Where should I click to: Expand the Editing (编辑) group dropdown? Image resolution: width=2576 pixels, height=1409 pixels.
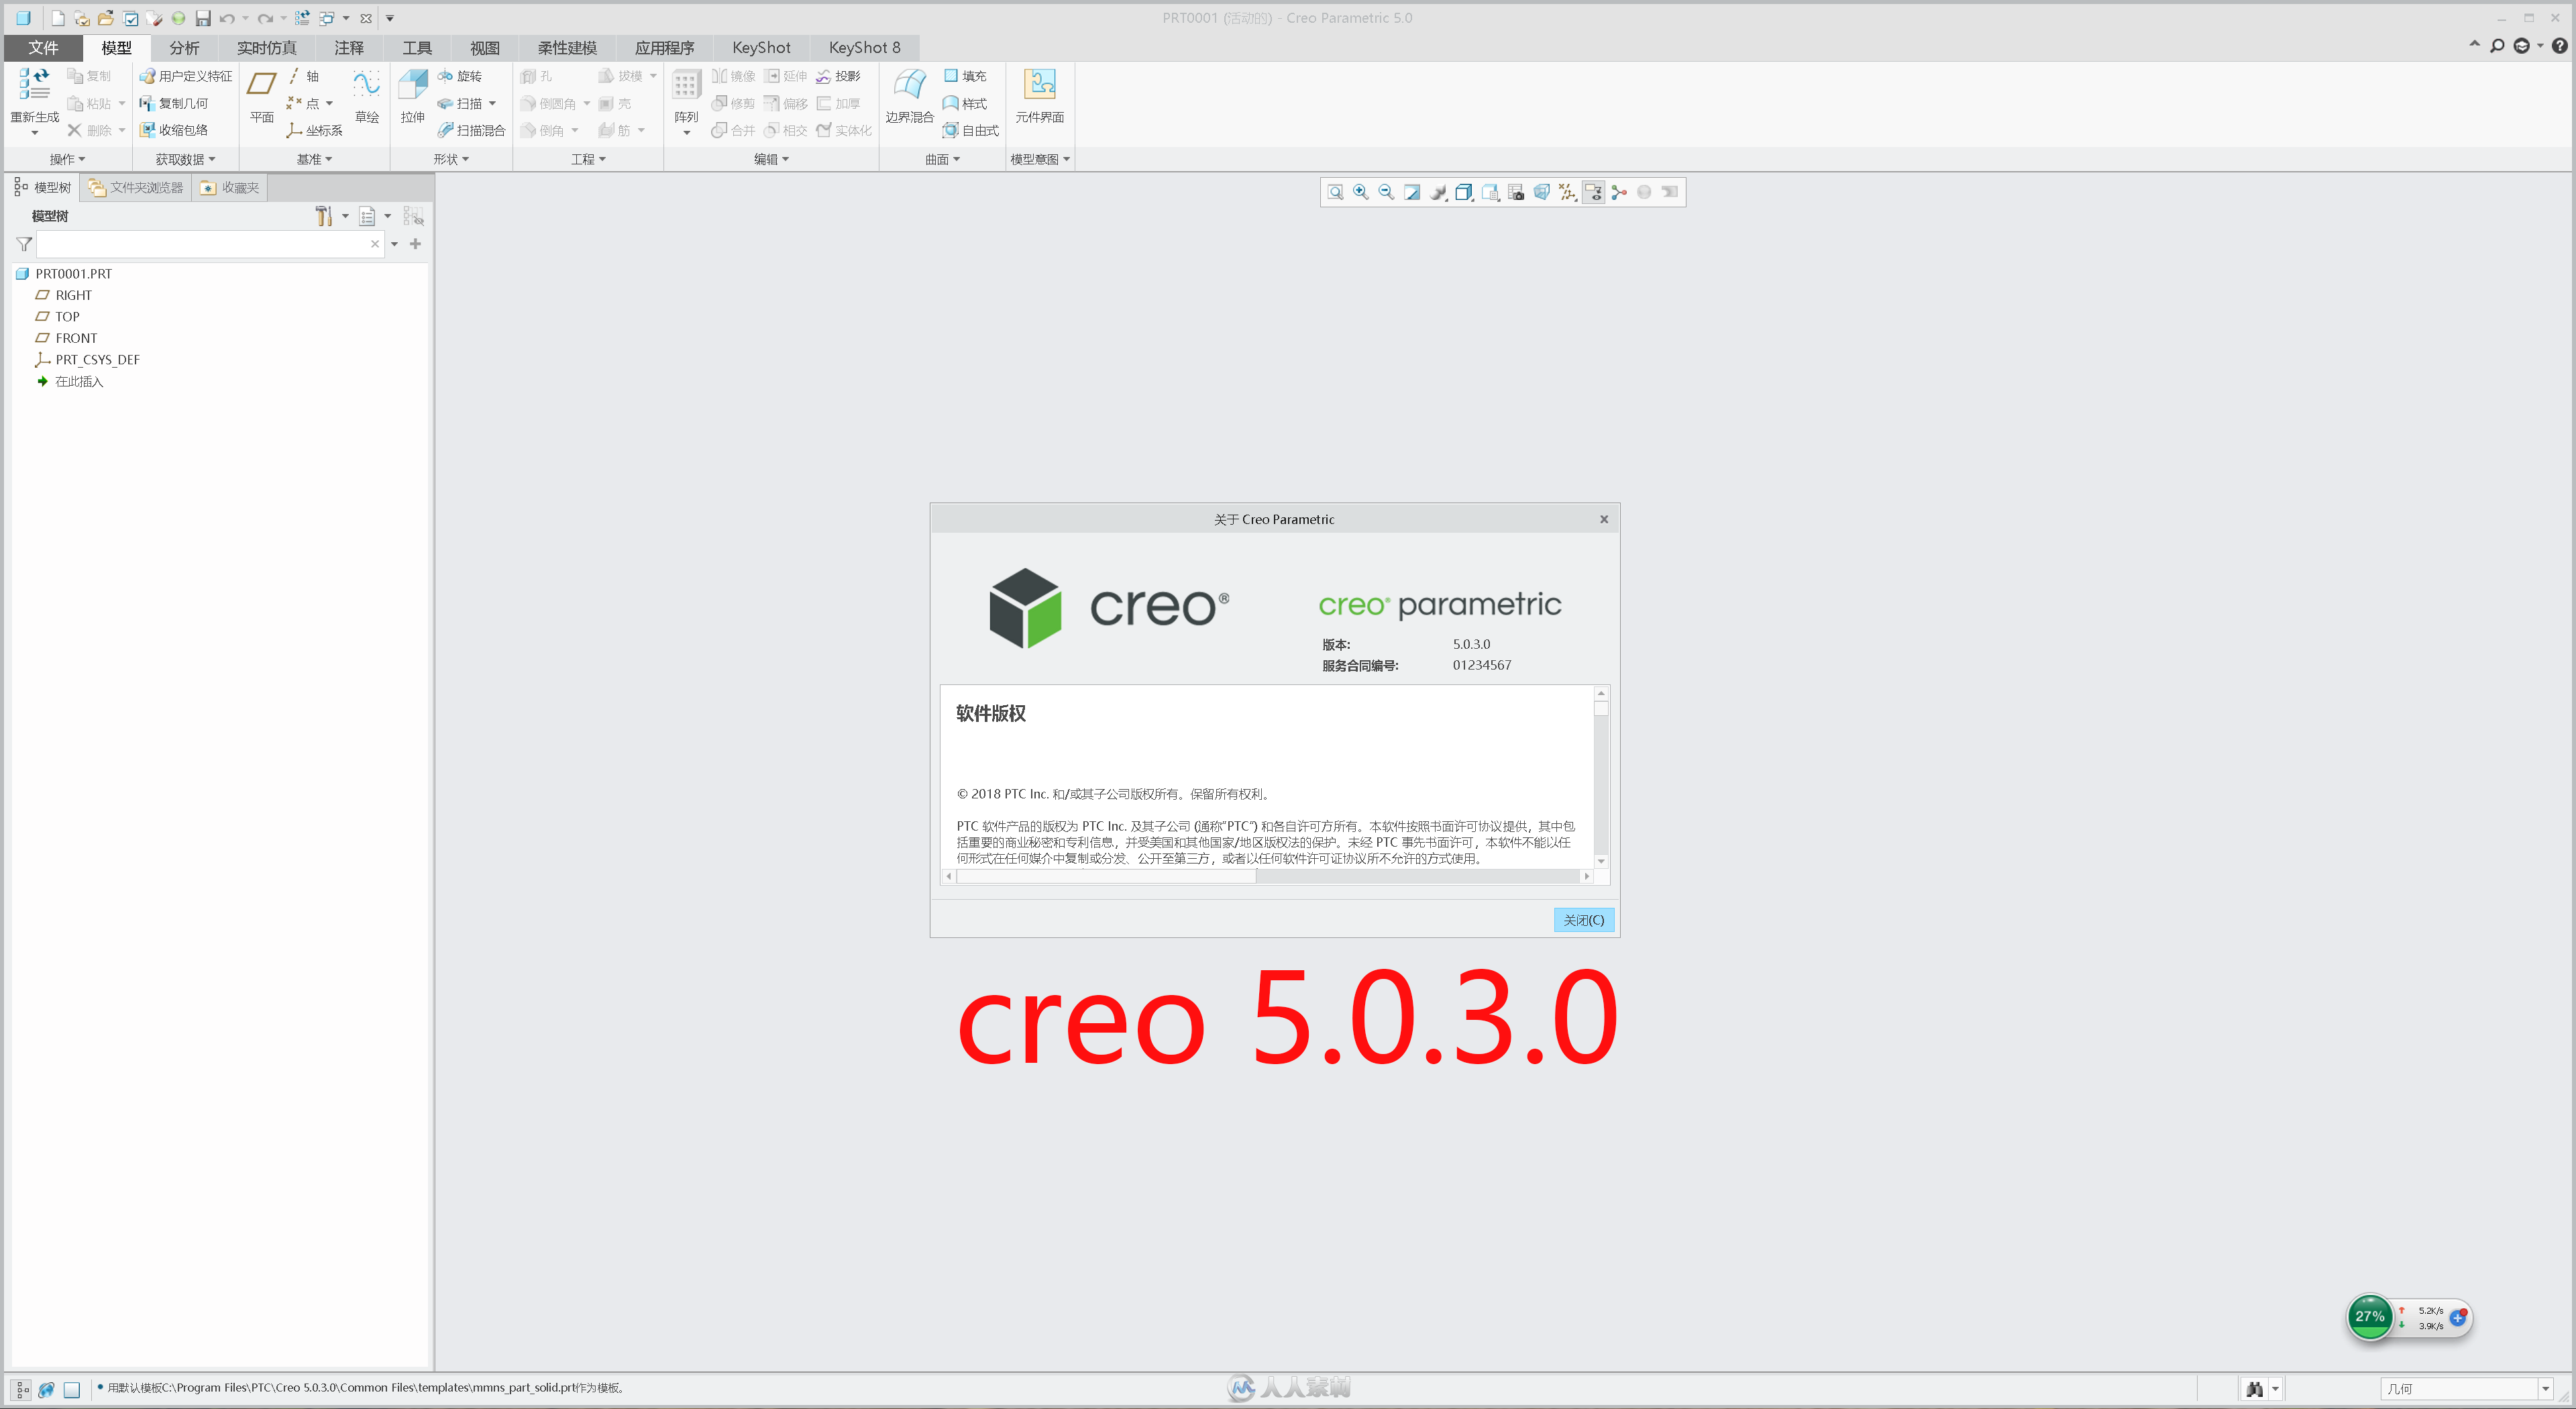[x=771, y=159]
